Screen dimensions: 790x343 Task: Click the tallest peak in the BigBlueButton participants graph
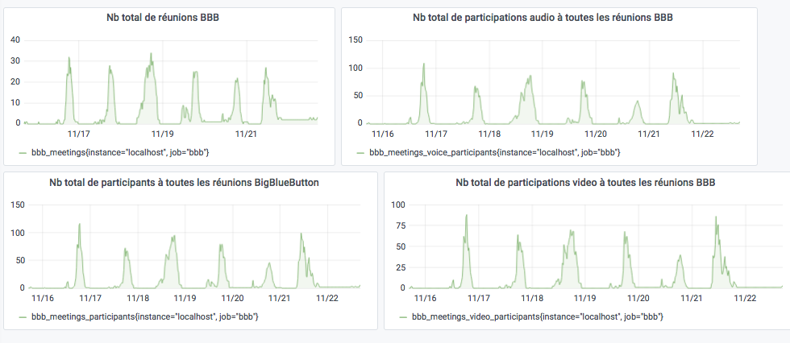click(79, 225)
